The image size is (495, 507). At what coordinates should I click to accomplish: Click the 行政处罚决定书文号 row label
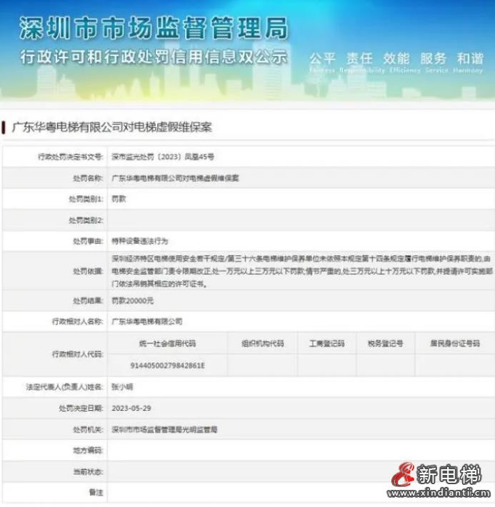(x=70, y=157)
